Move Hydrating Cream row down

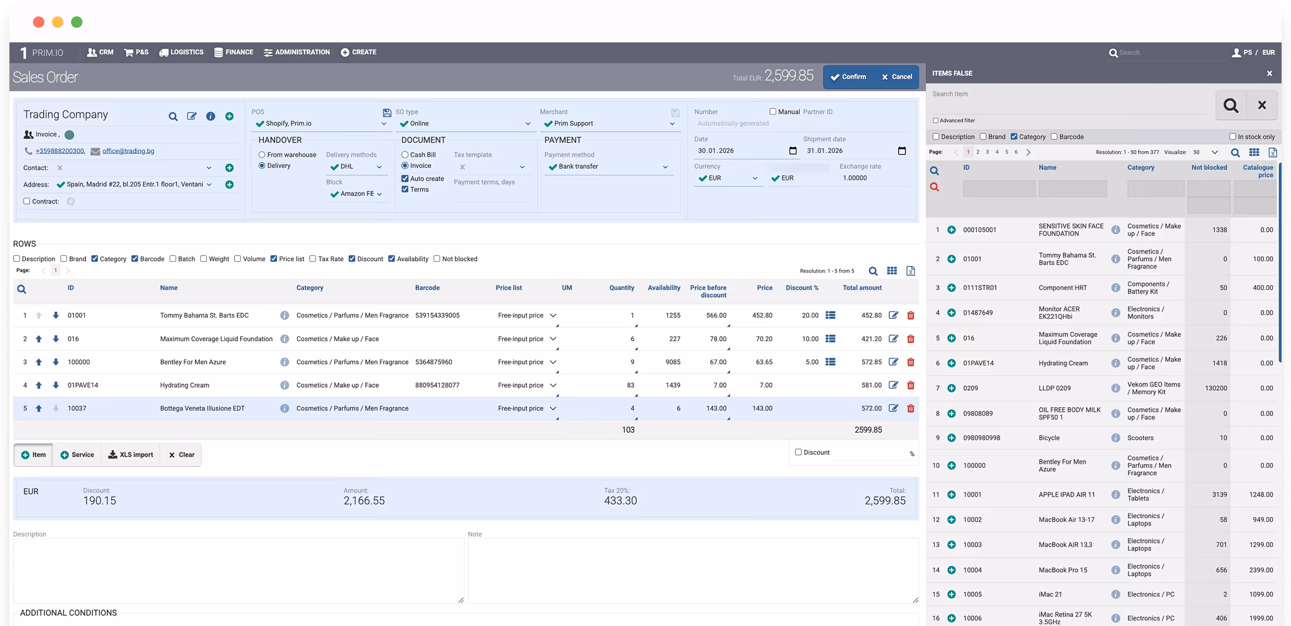tap(55, 385)
